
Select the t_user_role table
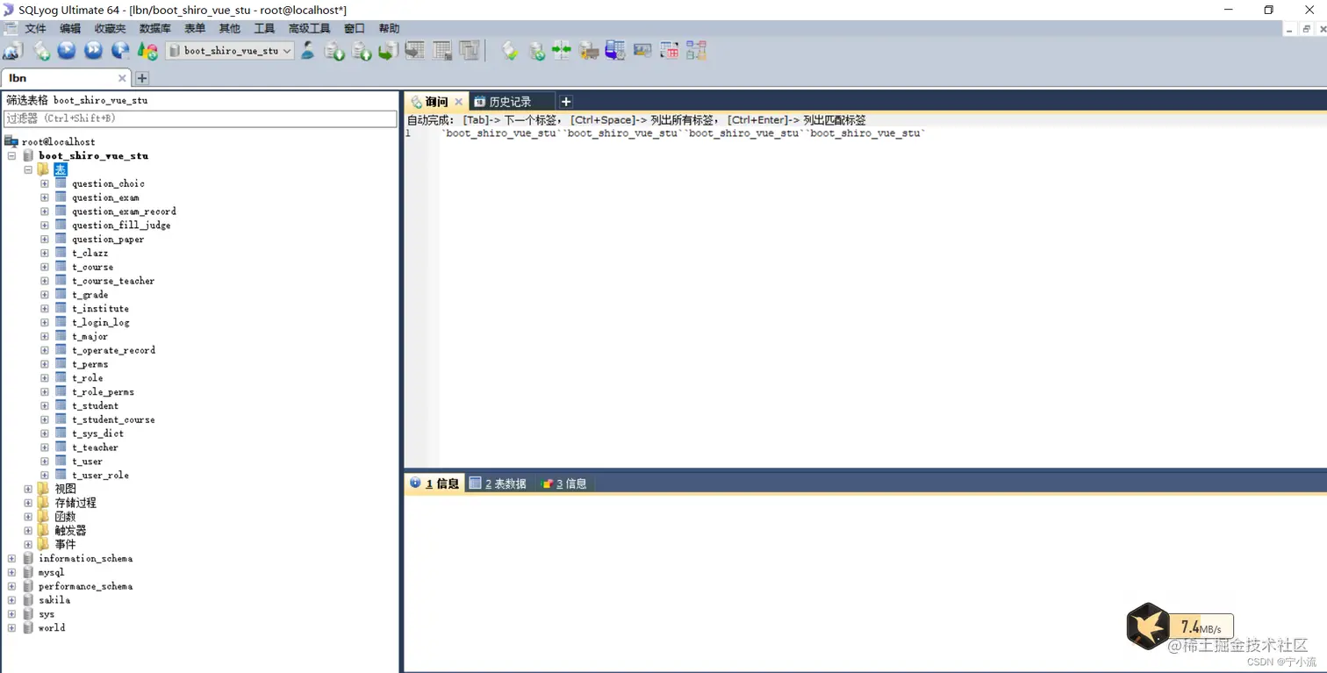pos(100,476)
